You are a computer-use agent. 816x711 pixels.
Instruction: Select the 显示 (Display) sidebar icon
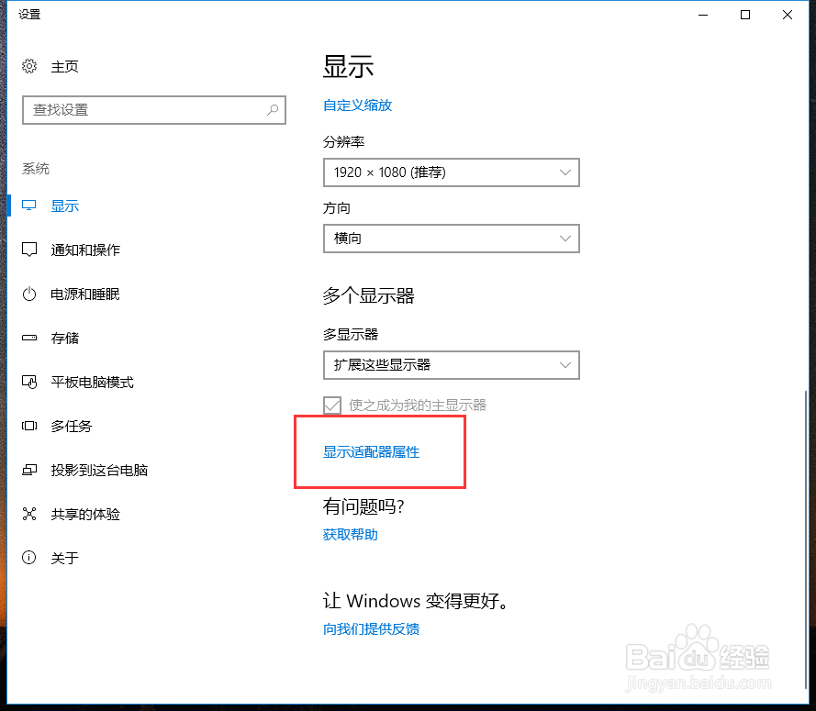coord(28,206)
